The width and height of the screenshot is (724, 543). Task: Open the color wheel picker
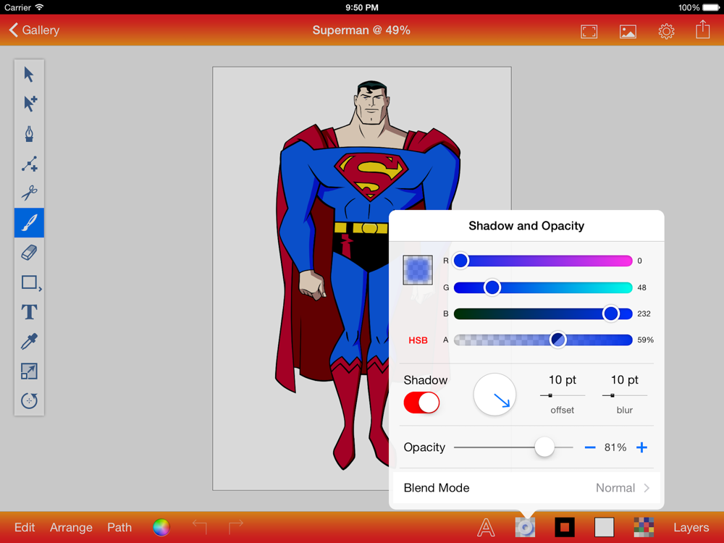[x=161, y=527]
